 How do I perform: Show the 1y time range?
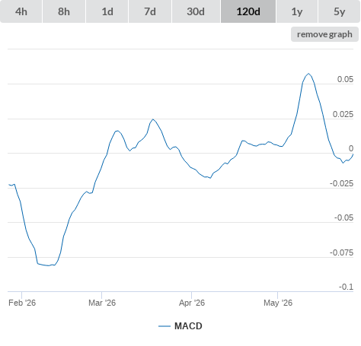tap(297, 11)
